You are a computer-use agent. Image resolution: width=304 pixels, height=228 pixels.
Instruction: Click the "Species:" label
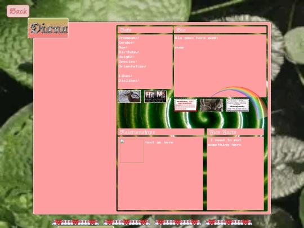coord(128,61)
